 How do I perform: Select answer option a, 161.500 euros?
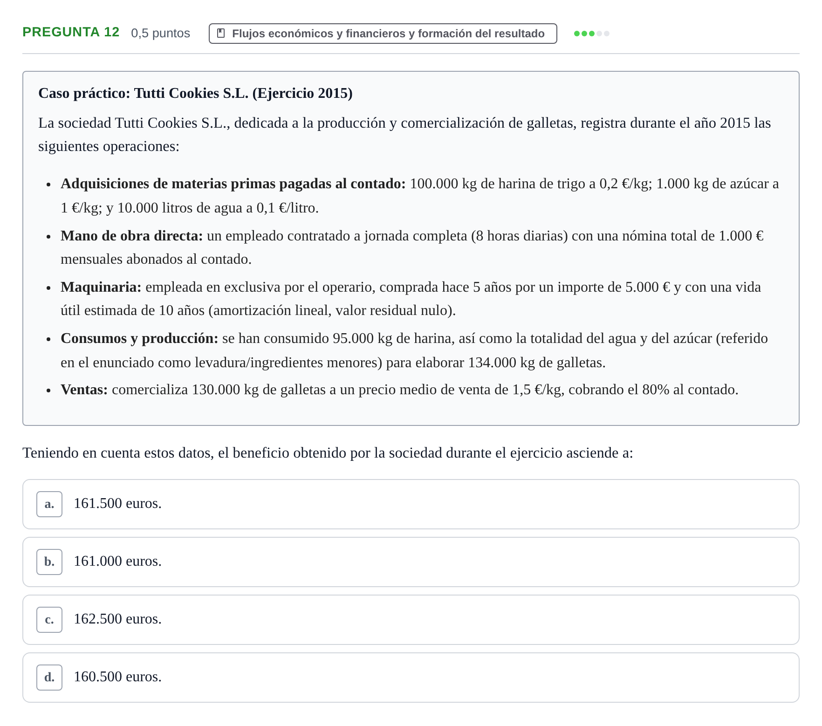411,504
